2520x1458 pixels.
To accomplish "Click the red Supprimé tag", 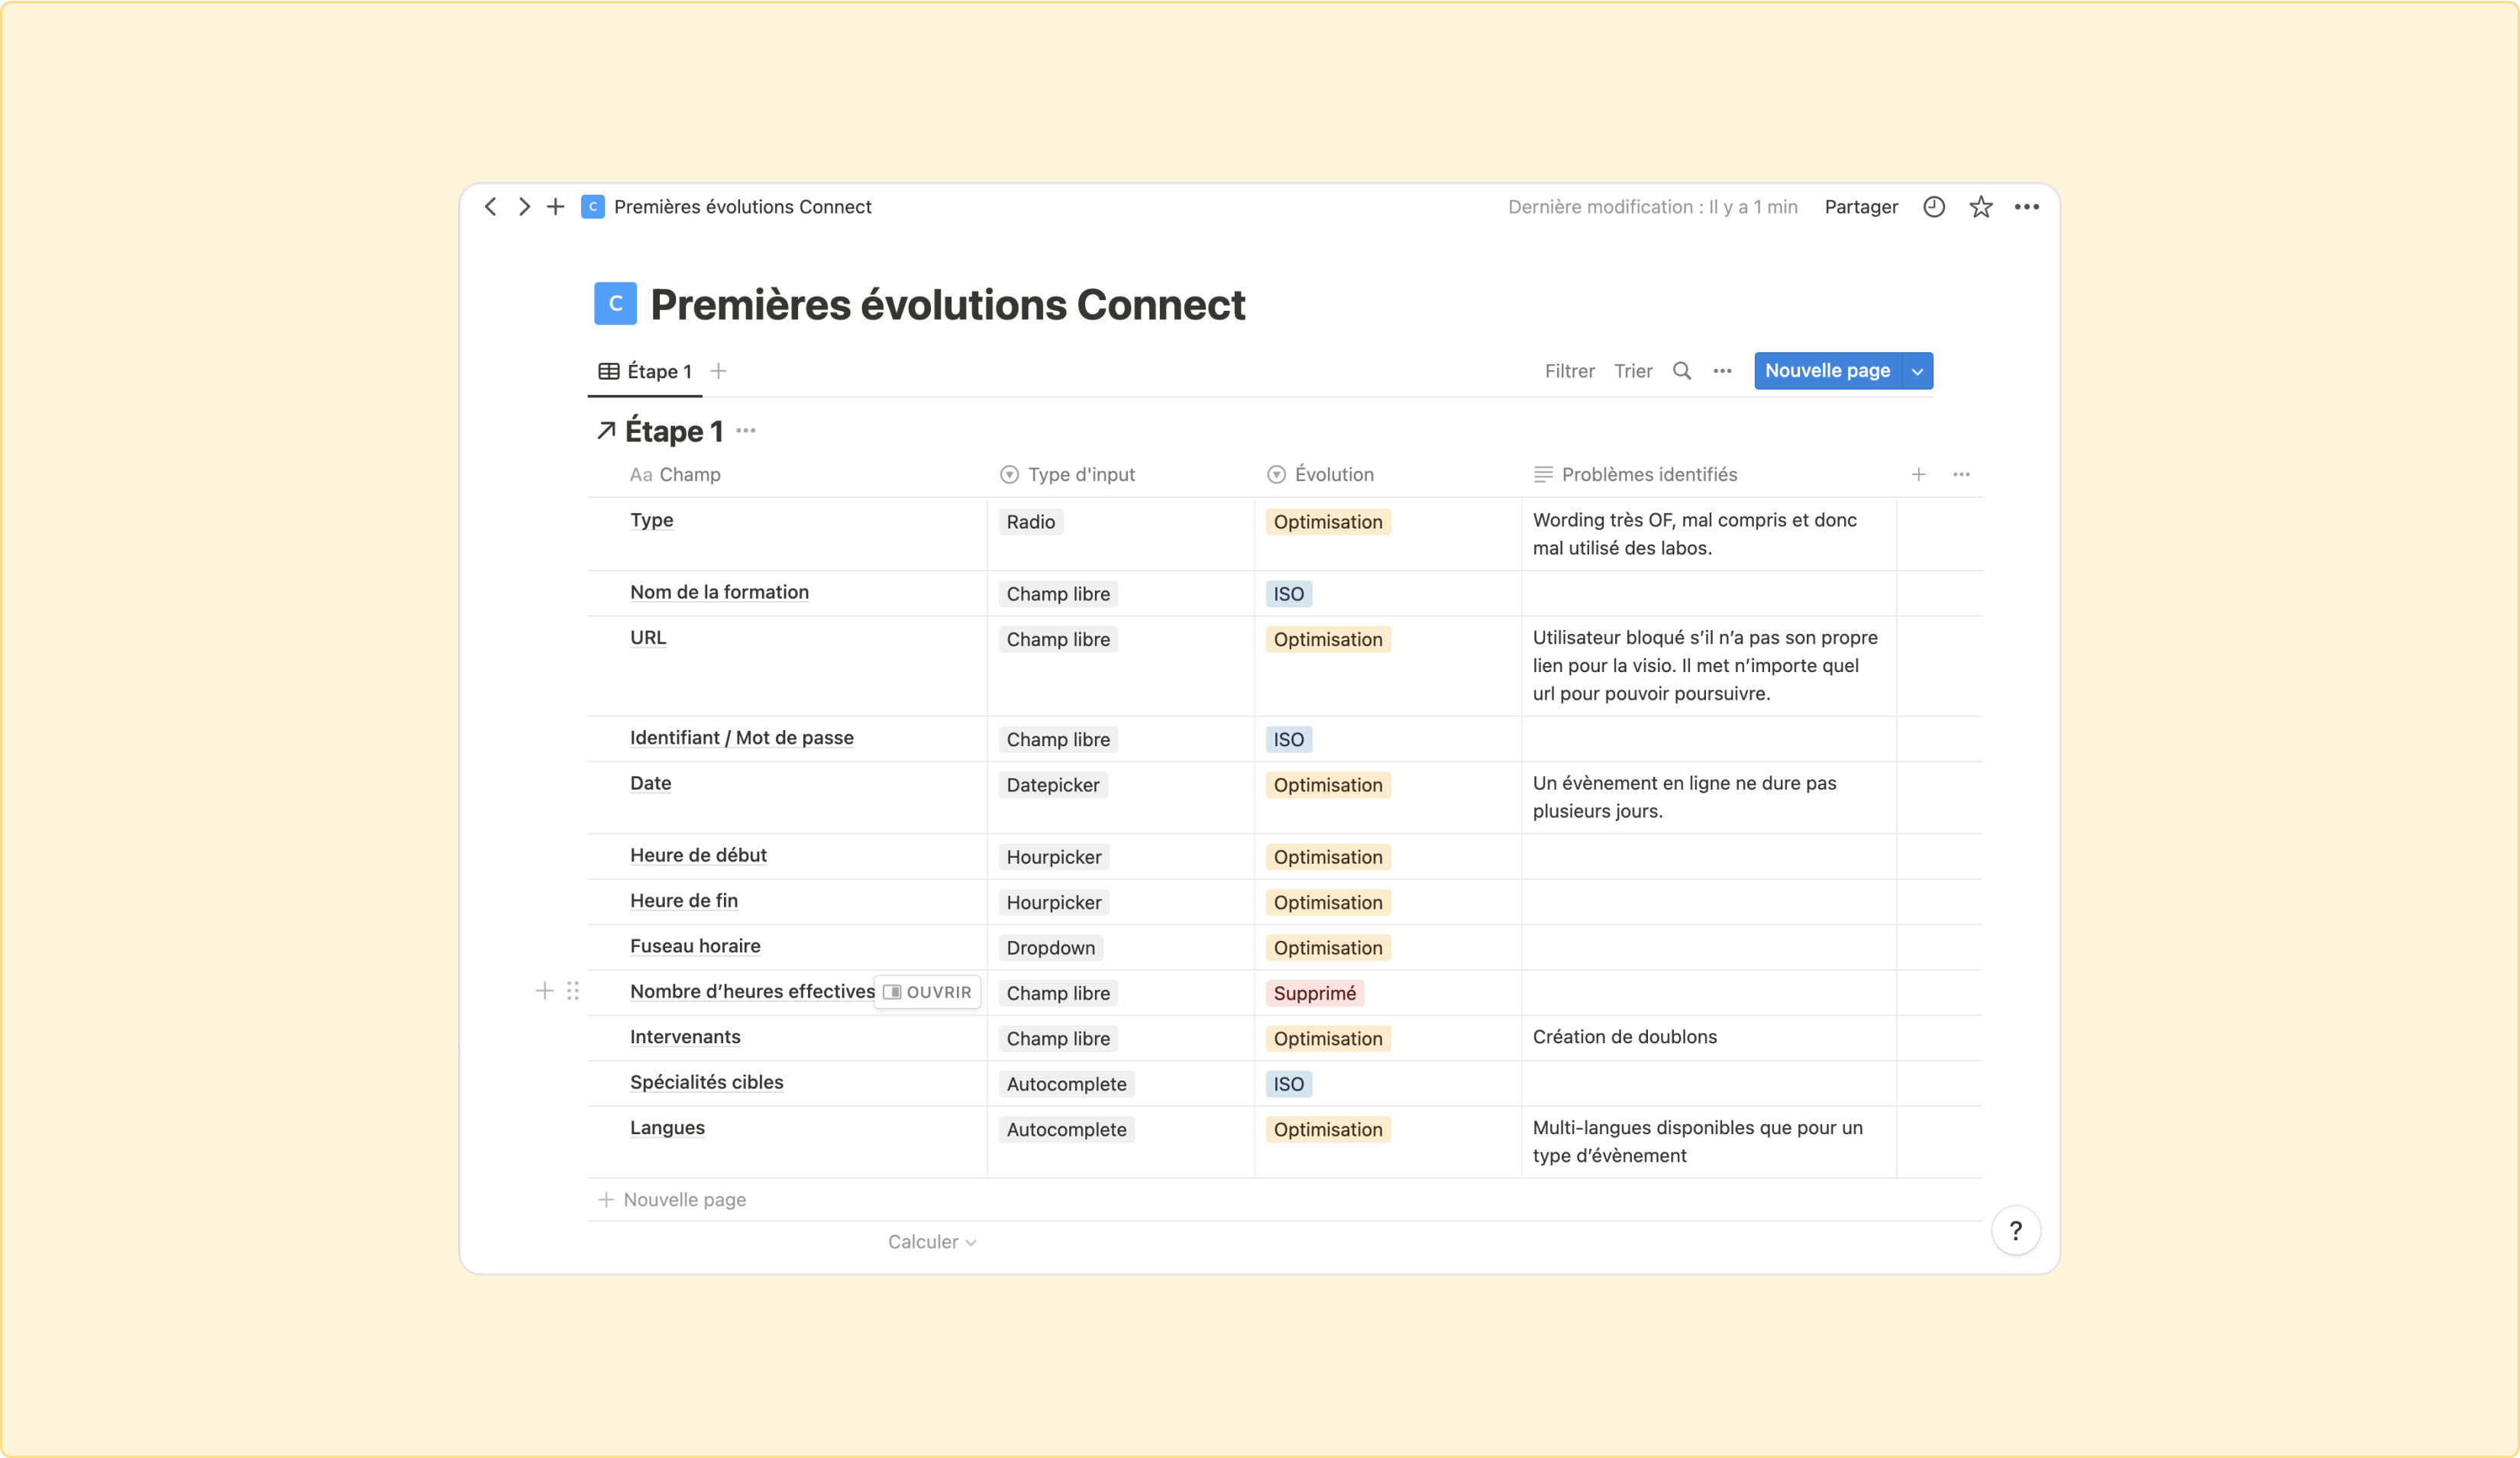I will point(1314,993).
